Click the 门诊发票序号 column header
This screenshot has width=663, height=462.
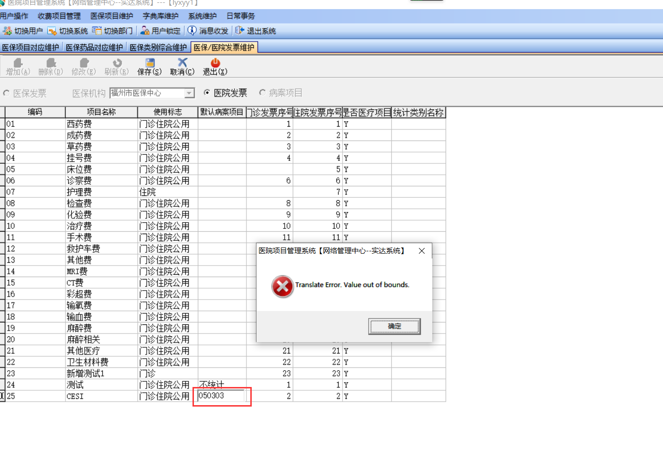click(x=270, y=112)
